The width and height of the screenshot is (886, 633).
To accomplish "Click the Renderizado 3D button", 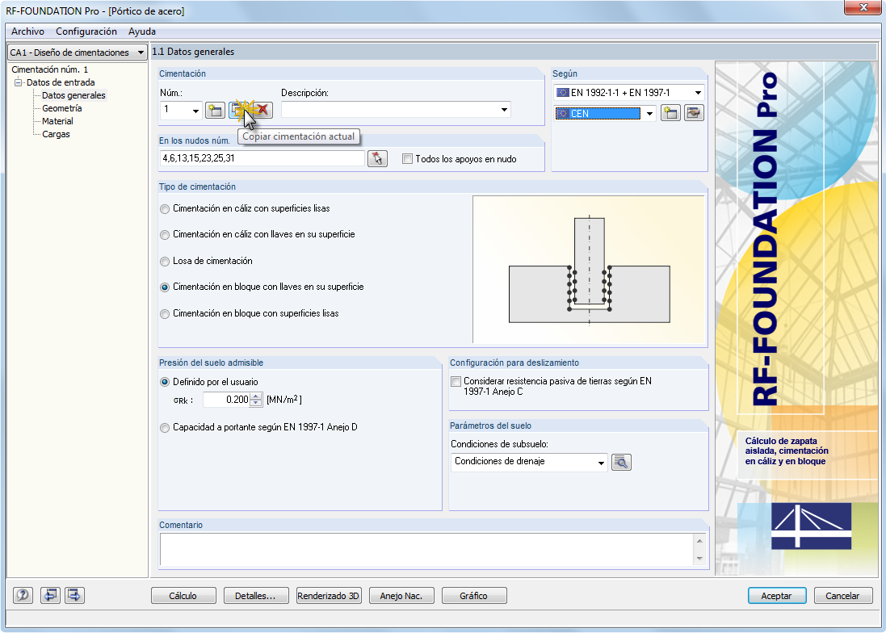I will 329,596.
